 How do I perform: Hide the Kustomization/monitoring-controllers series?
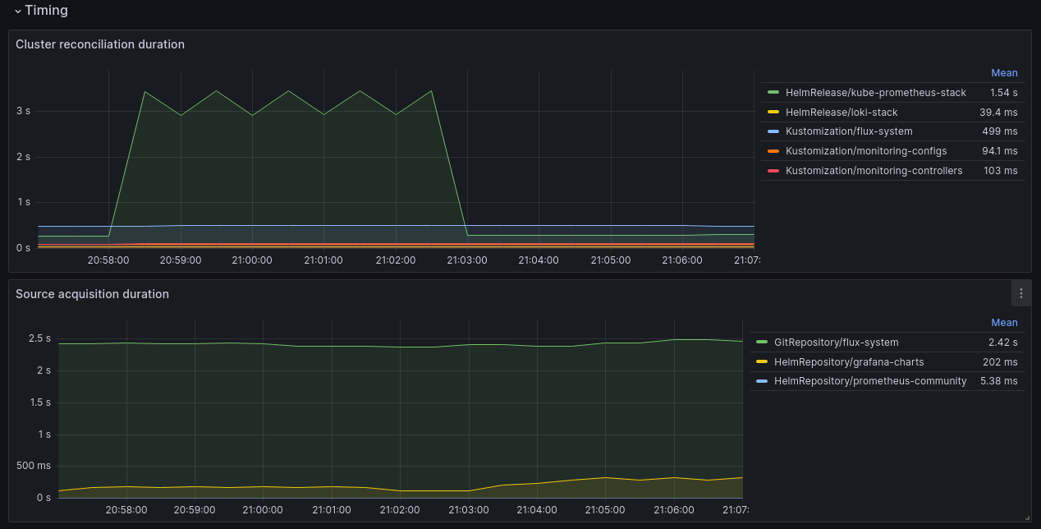(874, 170)
